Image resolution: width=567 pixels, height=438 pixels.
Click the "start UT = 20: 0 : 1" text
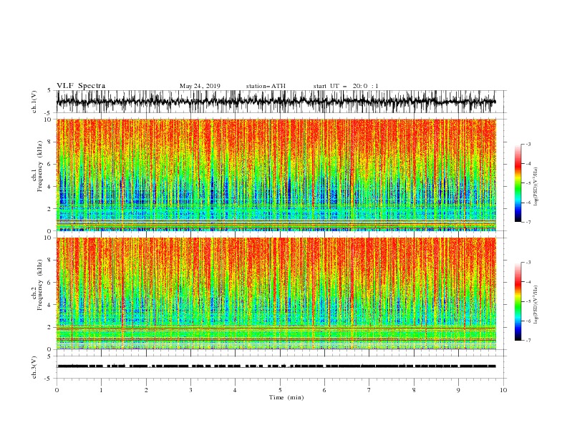346,86
